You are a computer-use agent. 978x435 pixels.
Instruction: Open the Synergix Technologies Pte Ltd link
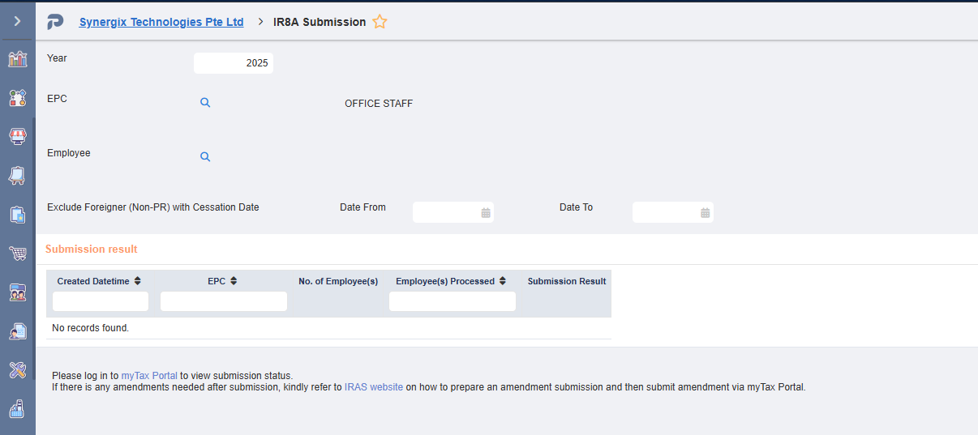pos(161,22)
